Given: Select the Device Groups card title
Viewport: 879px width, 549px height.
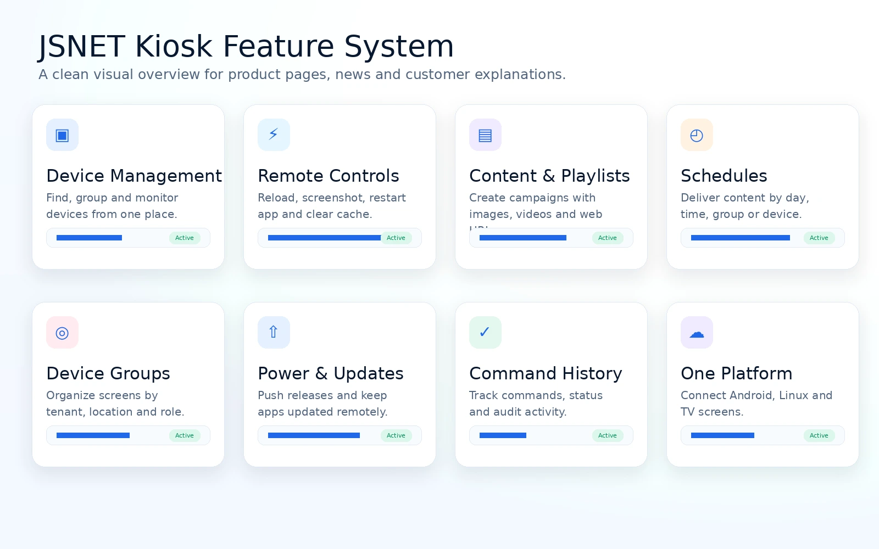Looking at the screenshot, I should click(x=108, y=373).
